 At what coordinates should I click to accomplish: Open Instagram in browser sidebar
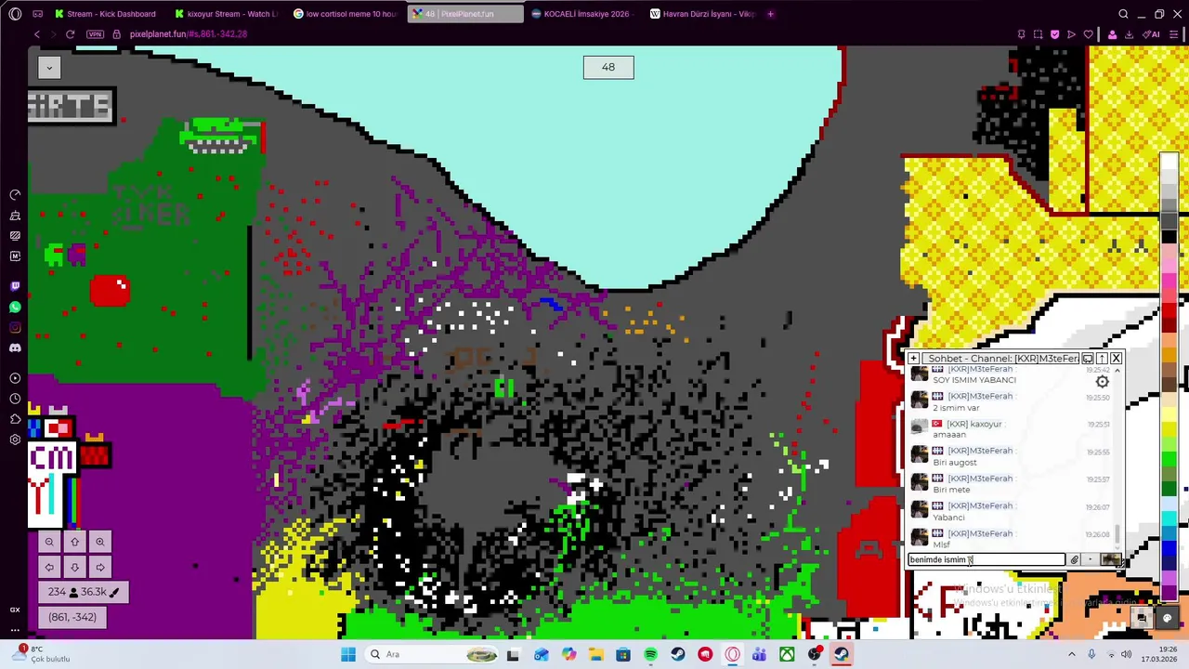(x=15, y=327)
